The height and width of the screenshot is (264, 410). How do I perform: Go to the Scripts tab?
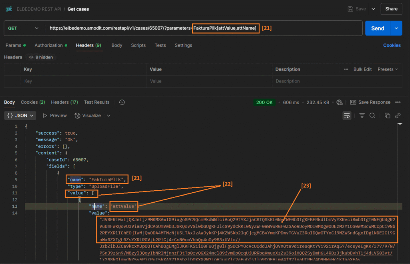[138, 45]
